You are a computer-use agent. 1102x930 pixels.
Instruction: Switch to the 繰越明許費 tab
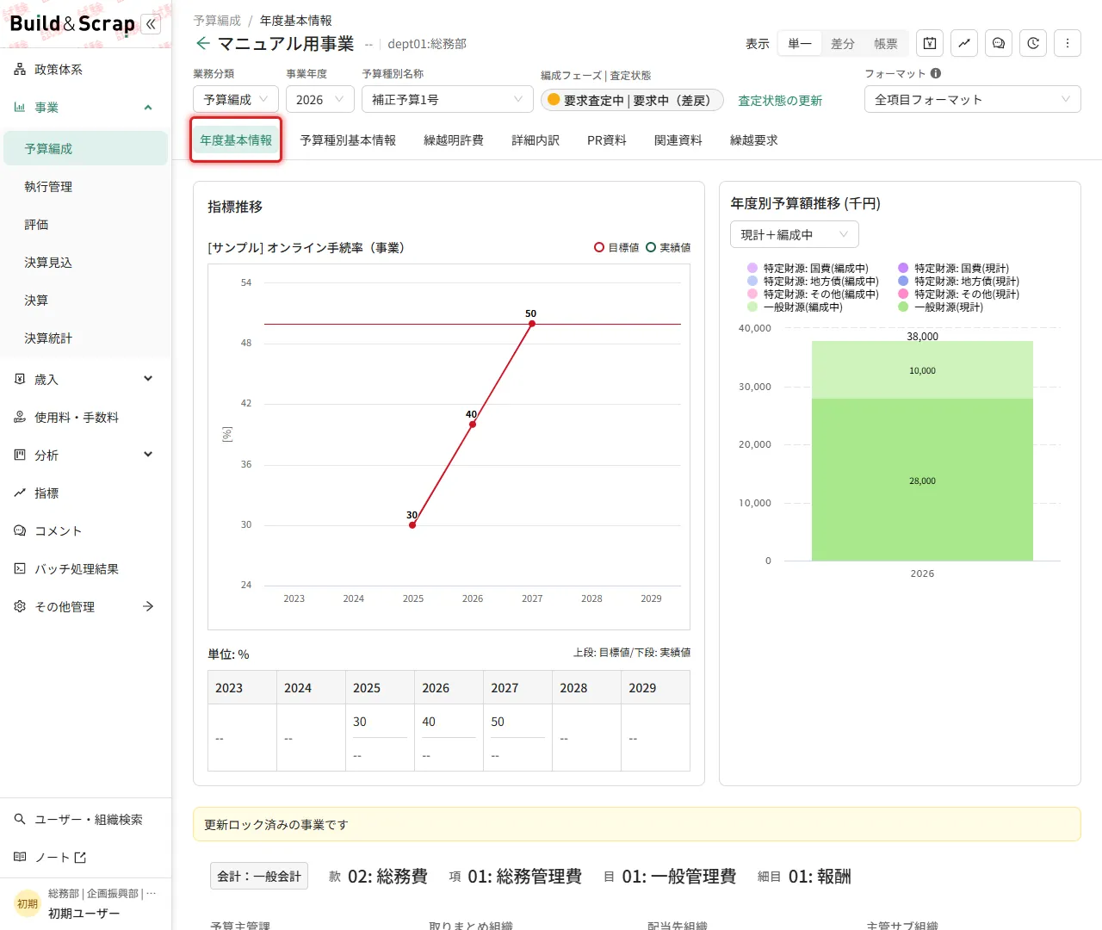tap(454, 140)
